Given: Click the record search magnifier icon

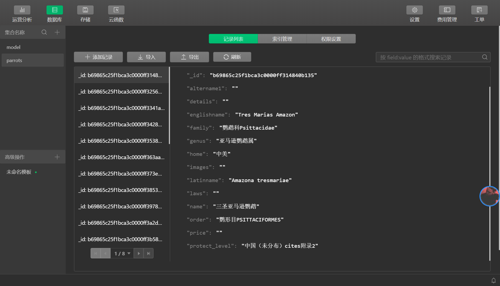Looking at the screenshot, I should [x=485, y=57].
